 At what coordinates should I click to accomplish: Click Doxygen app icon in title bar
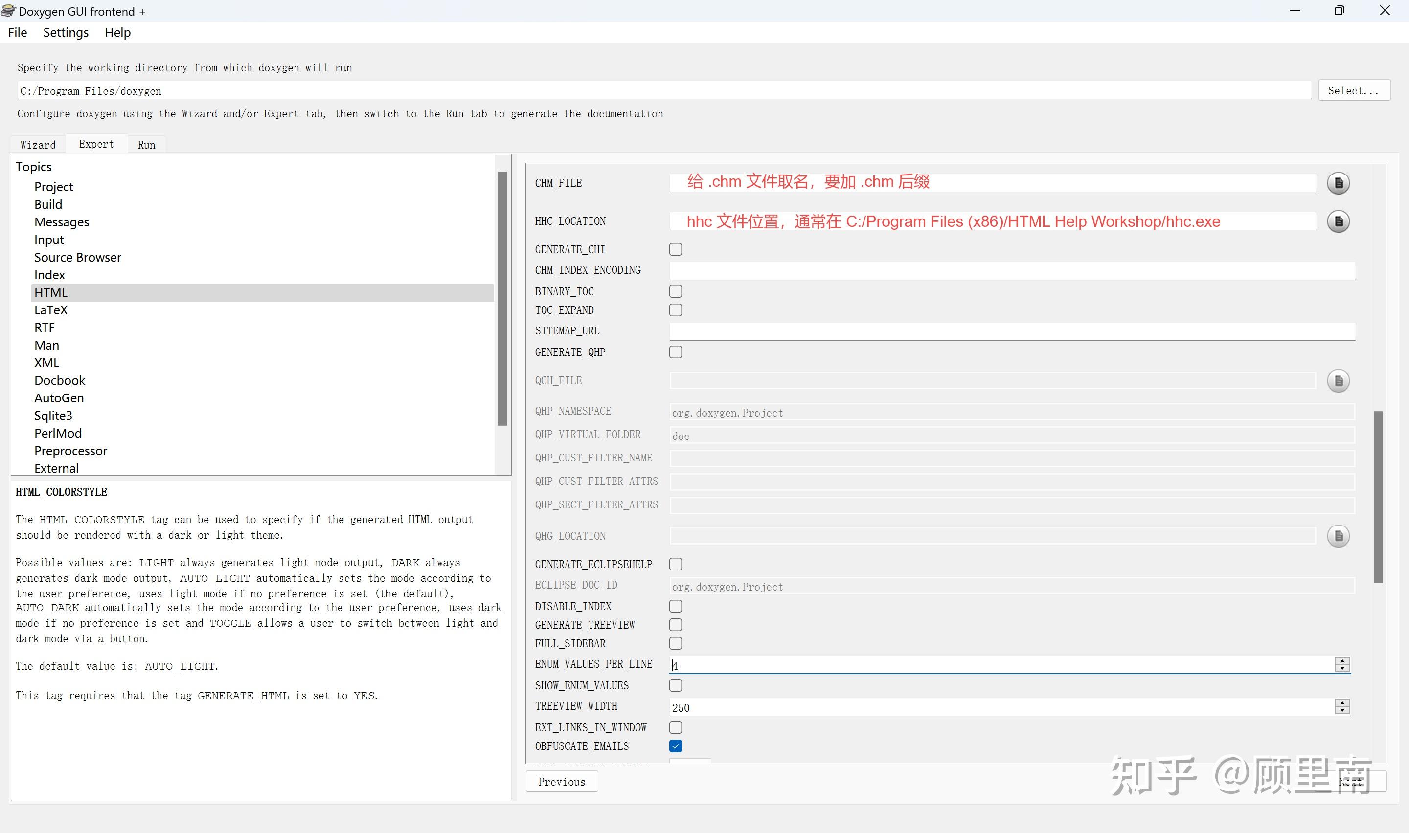click(8, 11)
